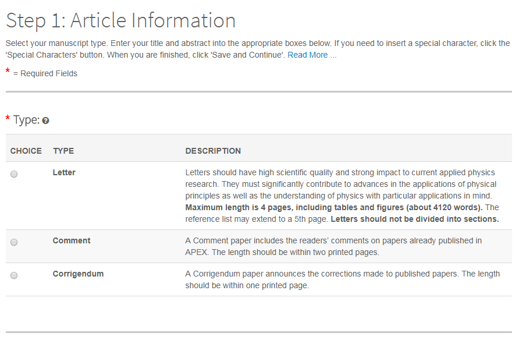
Task: Click the Comment paper description text
Action: point(333,246)
